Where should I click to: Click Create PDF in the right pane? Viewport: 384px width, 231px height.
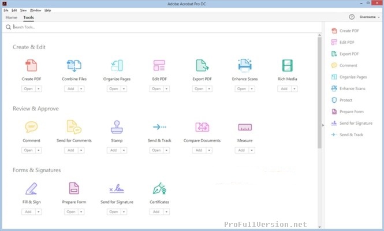pos(345,31)
